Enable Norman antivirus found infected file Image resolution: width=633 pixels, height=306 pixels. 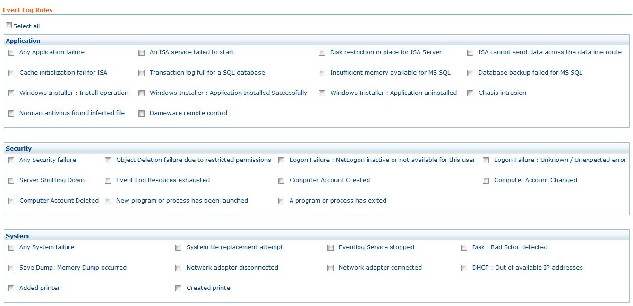11,114
